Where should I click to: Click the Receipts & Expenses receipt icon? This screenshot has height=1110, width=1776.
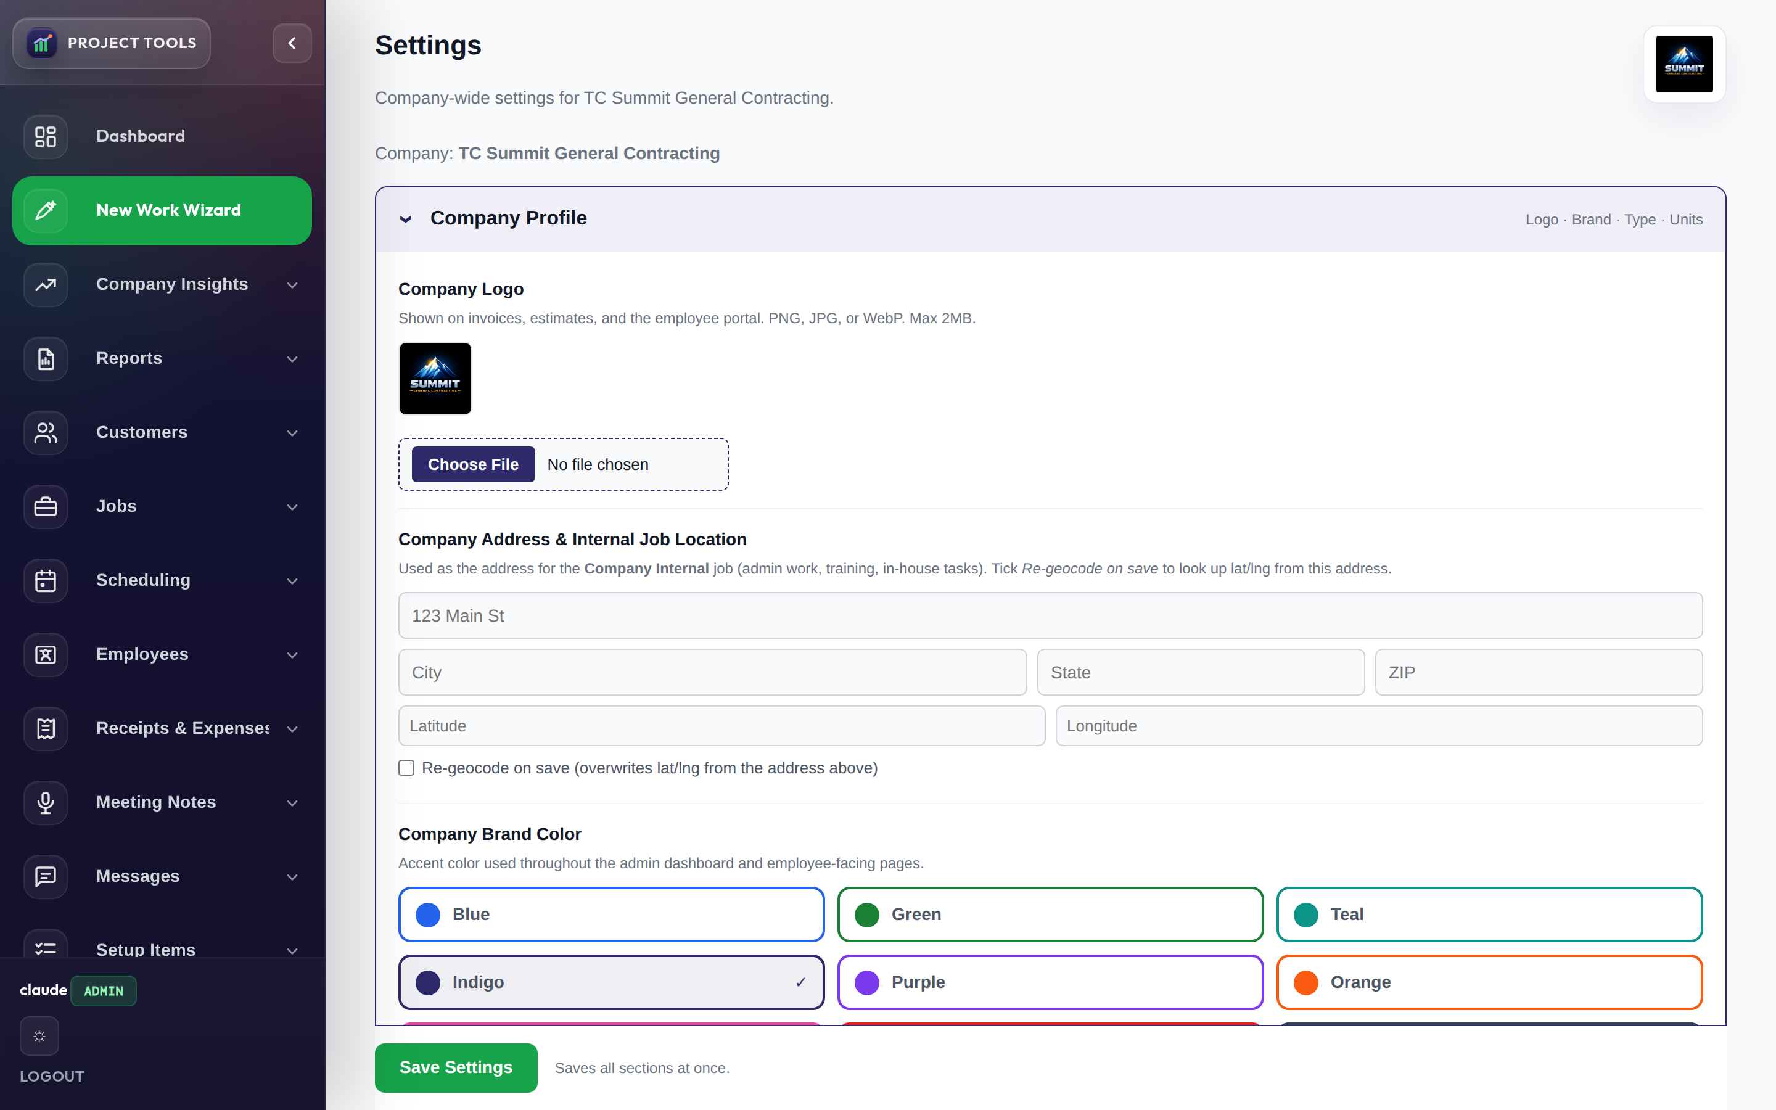pyautogui.click(x=46, y=729)
